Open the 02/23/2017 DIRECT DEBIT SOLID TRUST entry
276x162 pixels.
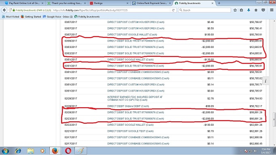(136, 119)
